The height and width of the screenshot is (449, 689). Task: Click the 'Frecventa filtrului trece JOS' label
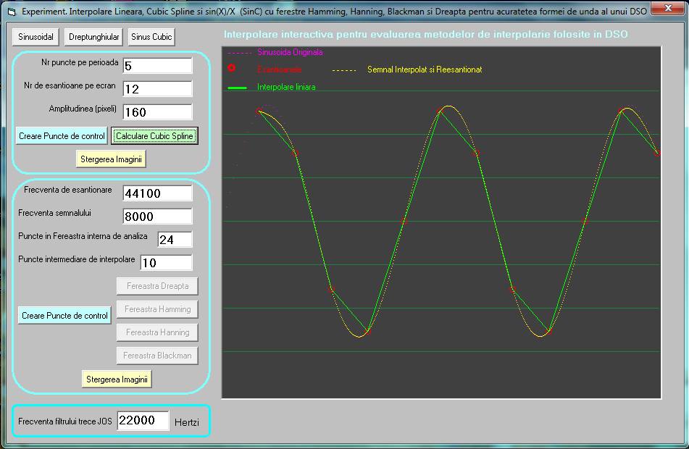[65, 421]
